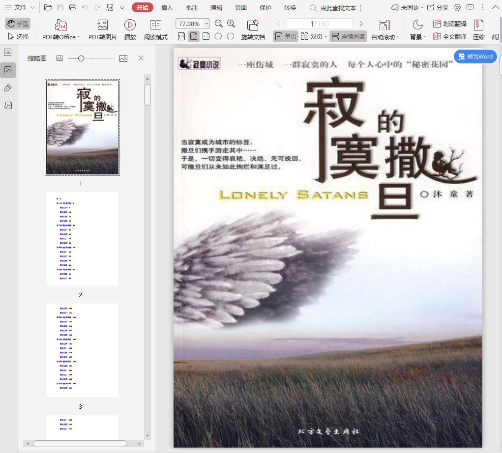Image resolution: width=502 pixels, height=453 pixels.
Task: Go to the next page arrow
Action: click(361, 24)
